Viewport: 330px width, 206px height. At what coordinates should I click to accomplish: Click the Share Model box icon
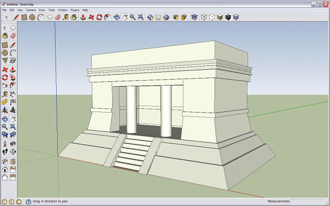tap(184, 17)
